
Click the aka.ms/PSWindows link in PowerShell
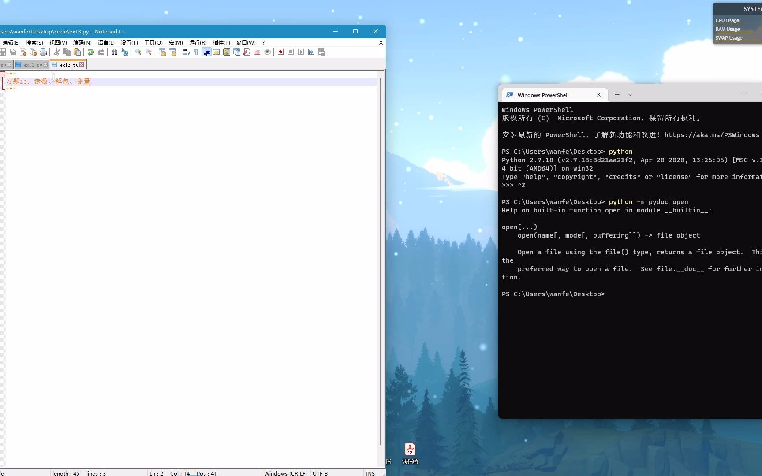click(712, 135)
